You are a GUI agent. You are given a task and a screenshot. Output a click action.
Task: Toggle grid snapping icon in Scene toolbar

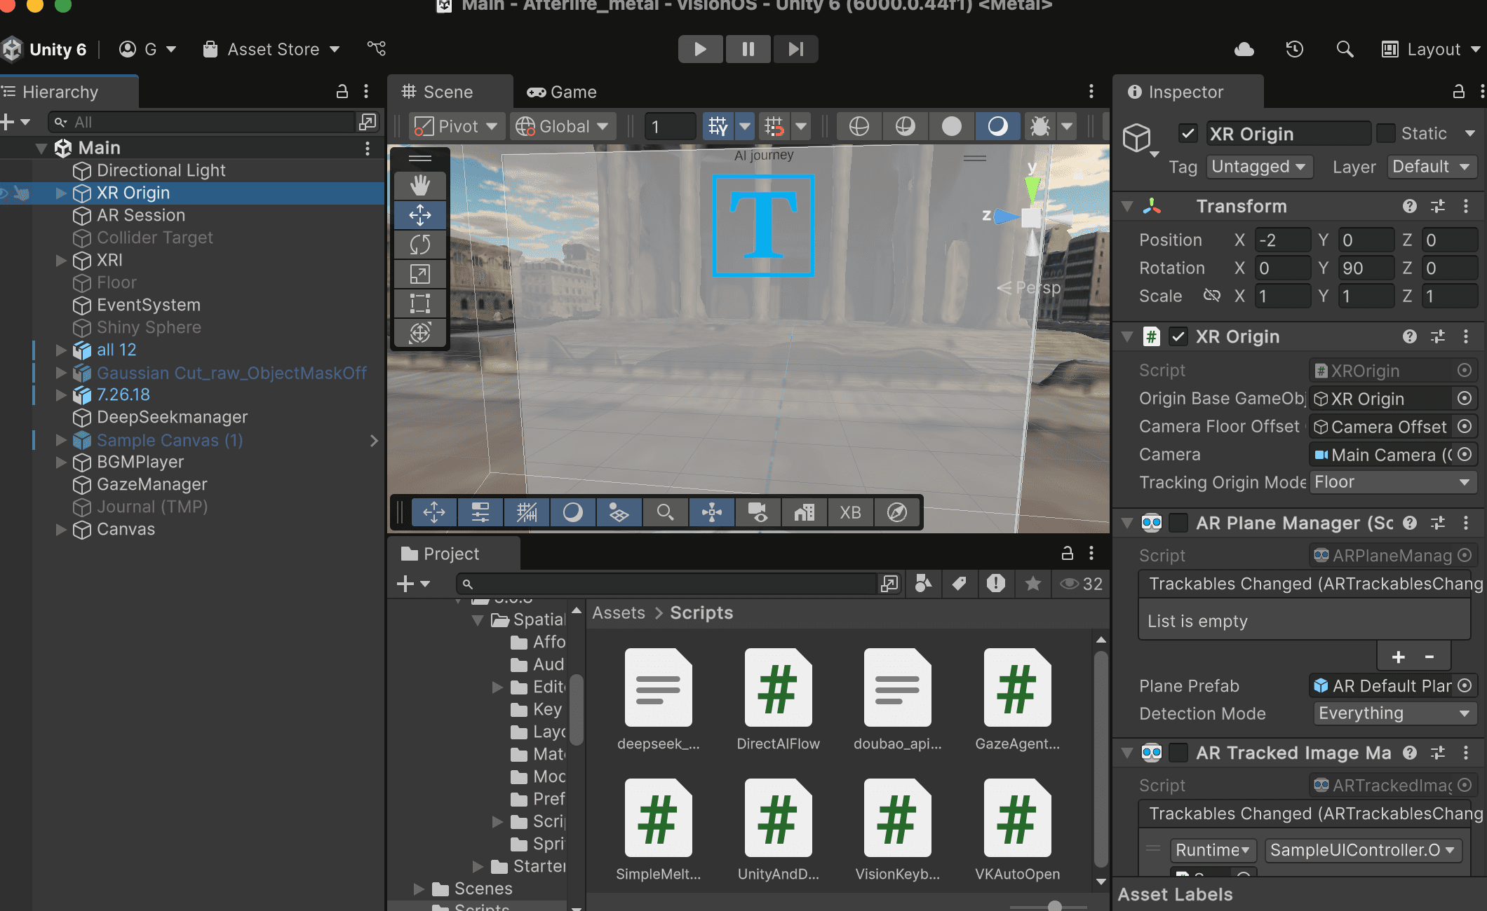(x=718, y=126)
